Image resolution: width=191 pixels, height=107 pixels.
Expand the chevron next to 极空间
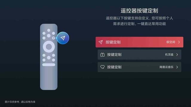(x=179, y=42)
